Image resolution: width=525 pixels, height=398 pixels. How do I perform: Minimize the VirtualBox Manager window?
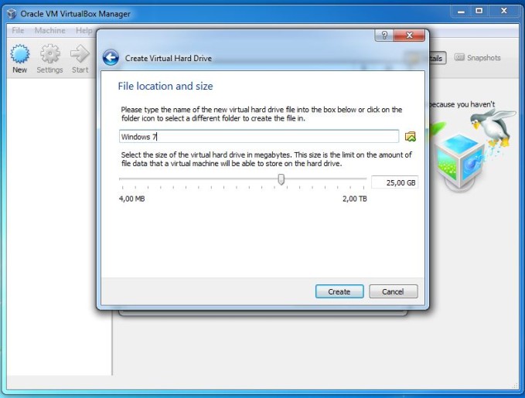(x=461, y=11)
